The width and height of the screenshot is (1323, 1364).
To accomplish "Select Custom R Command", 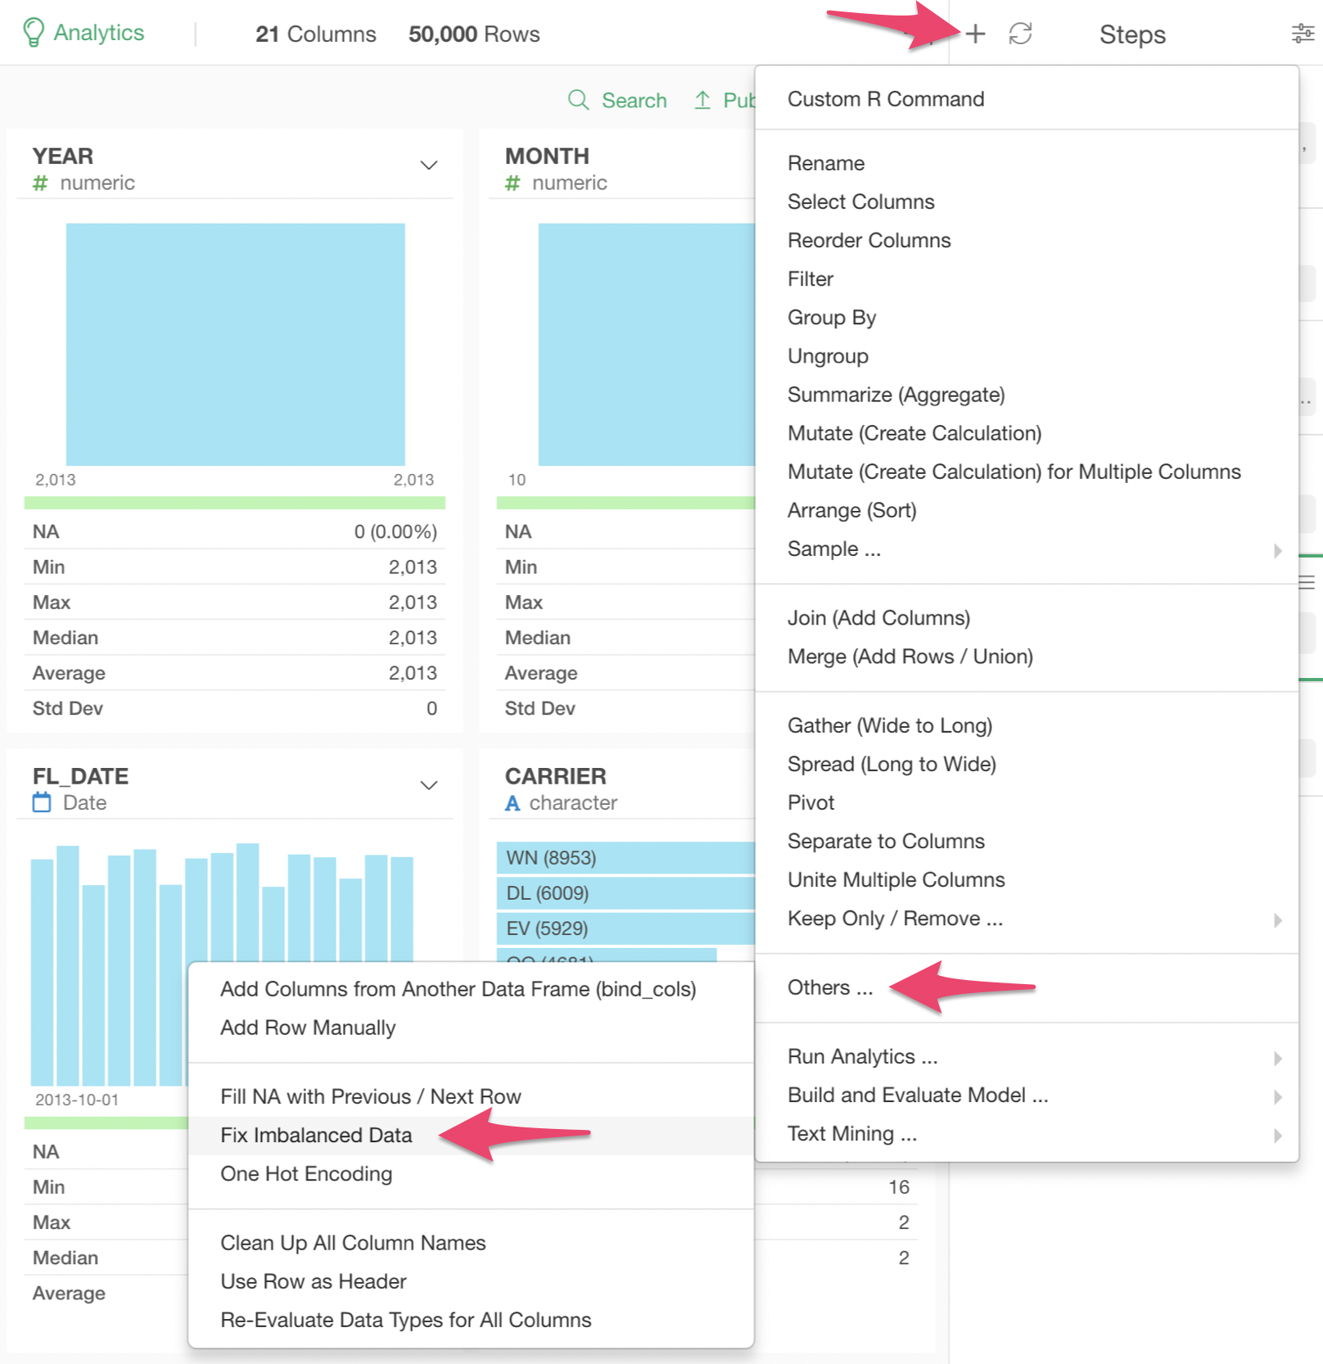I will (x=886, y=99).
